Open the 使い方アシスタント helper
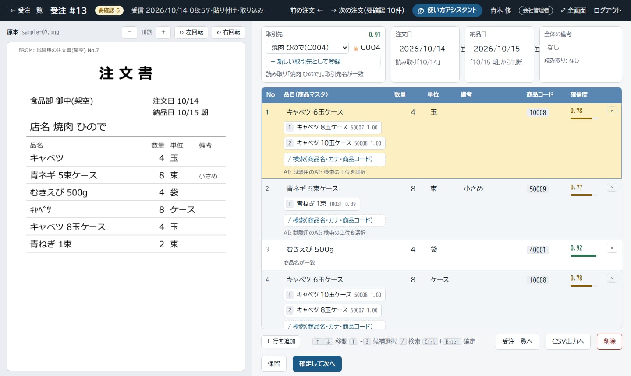 point(447,10)
